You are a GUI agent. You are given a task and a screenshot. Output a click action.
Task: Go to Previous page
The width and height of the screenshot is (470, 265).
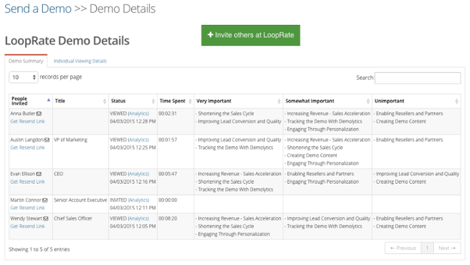(x=403, y=248)
